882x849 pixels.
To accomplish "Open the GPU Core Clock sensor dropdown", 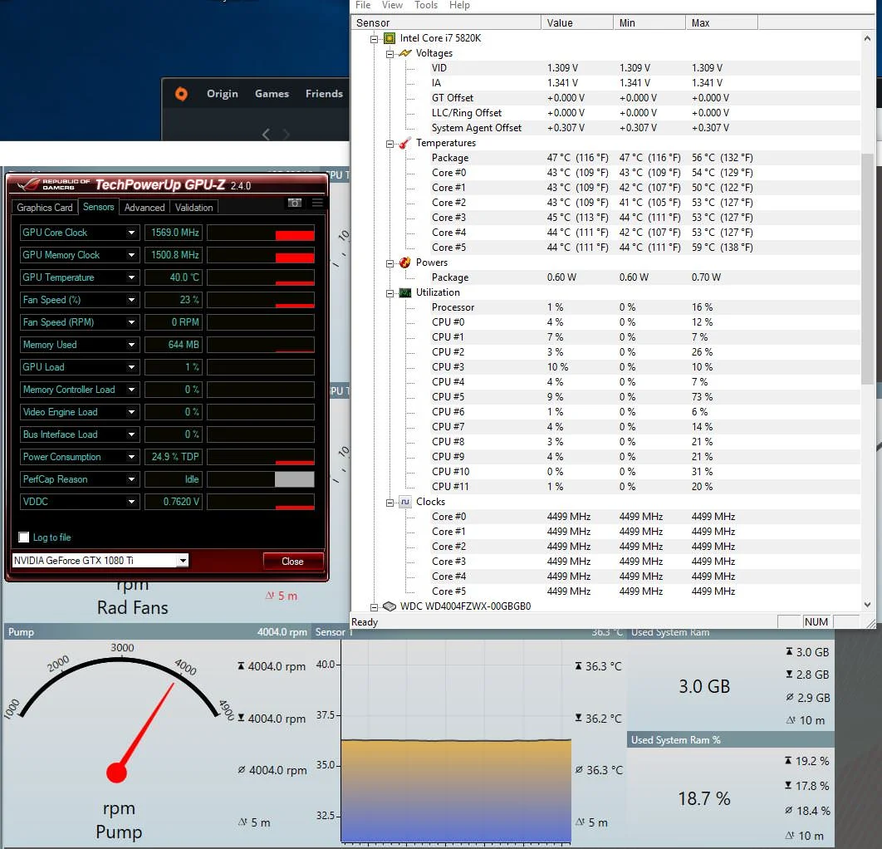I will click(131, 233).
